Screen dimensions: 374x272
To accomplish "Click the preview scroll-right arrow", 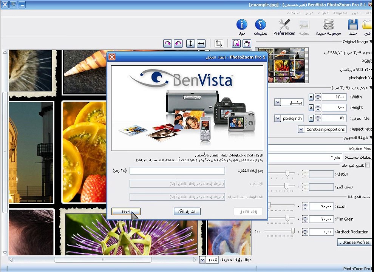I will [x=195, y=260].
